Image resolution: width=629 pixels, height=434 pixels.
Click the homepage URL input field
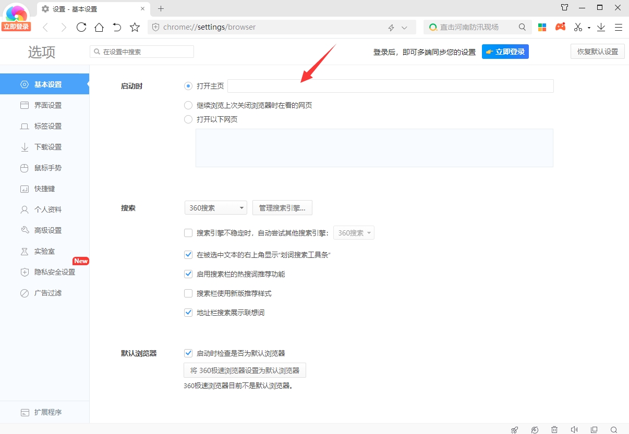pyautogui.click(x=390, y=86)
